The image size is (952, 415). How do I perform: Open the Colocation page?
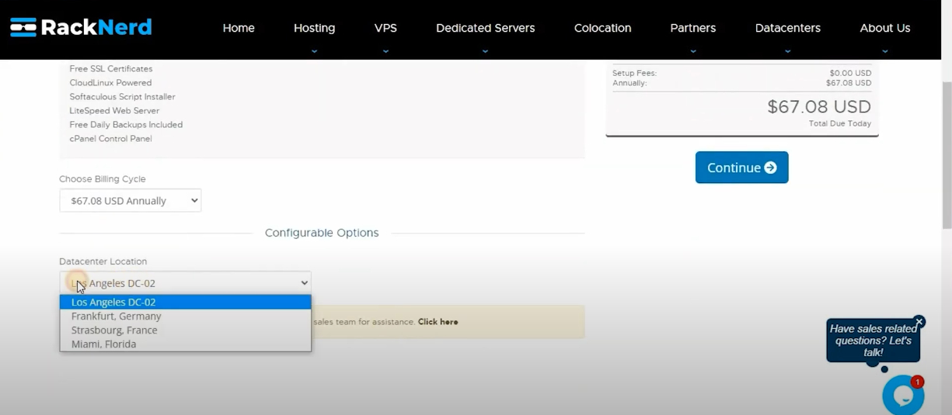(x=602, y=28)
